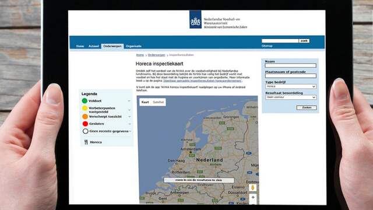The height and width of the screenshot is (210, 373).
Task: Zoom in with the map plus button
Action: (x=253, y=197)
